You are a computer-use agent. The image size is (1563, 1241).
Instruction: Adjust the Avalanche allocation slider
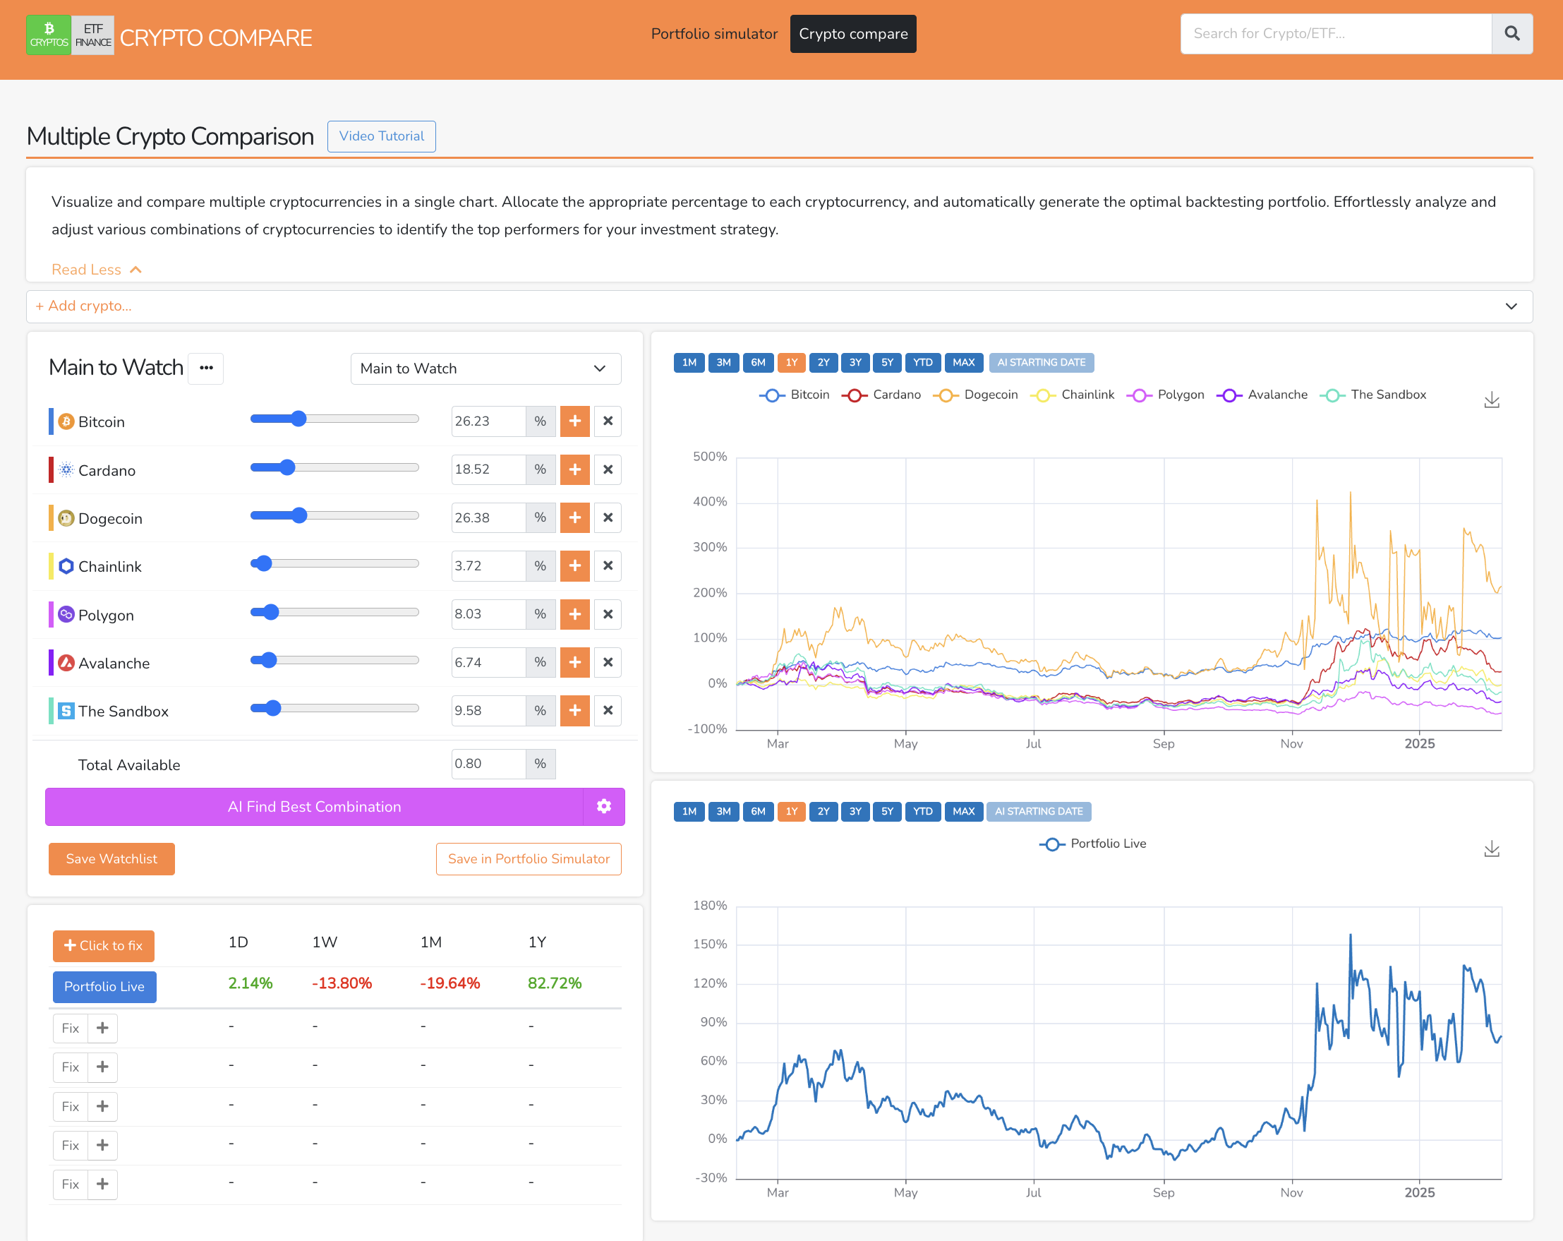pyautogui.click(x=335, y=660)
